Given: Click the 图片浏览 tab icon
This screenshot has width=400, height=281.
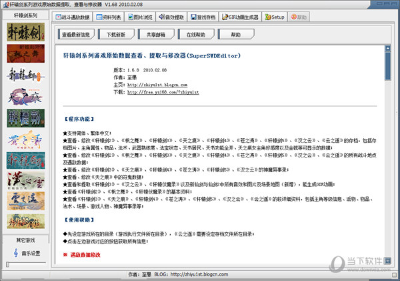Looking at the screenshot, I should click(x=131, y=17).
